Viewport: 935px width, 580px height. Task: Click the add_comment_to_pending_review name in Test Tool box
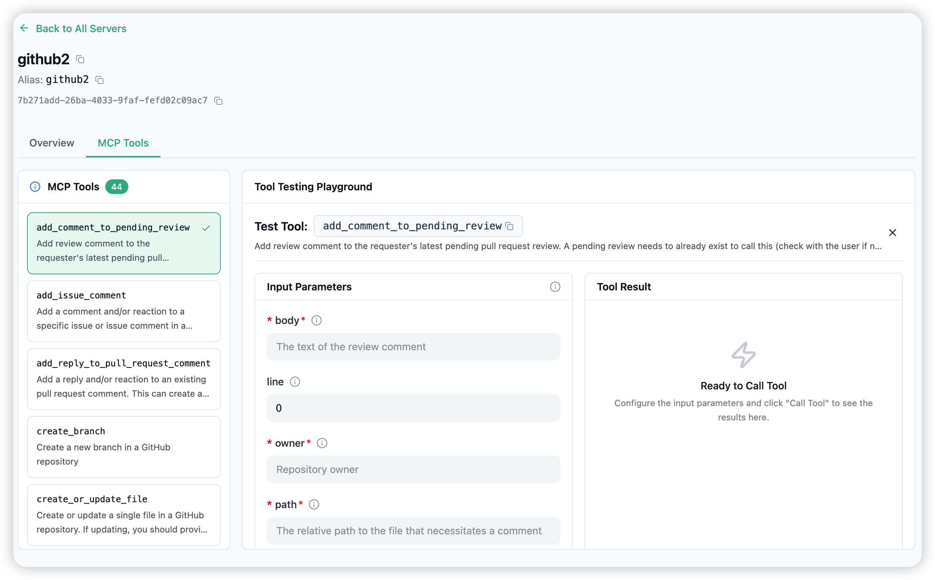point(412,226)
